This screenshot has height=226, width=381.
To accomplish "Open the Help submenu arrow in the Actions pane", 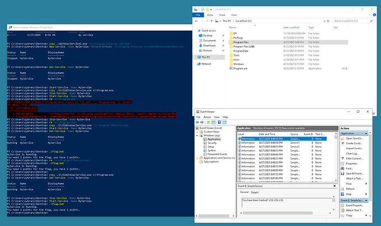I will pos(366,194).
